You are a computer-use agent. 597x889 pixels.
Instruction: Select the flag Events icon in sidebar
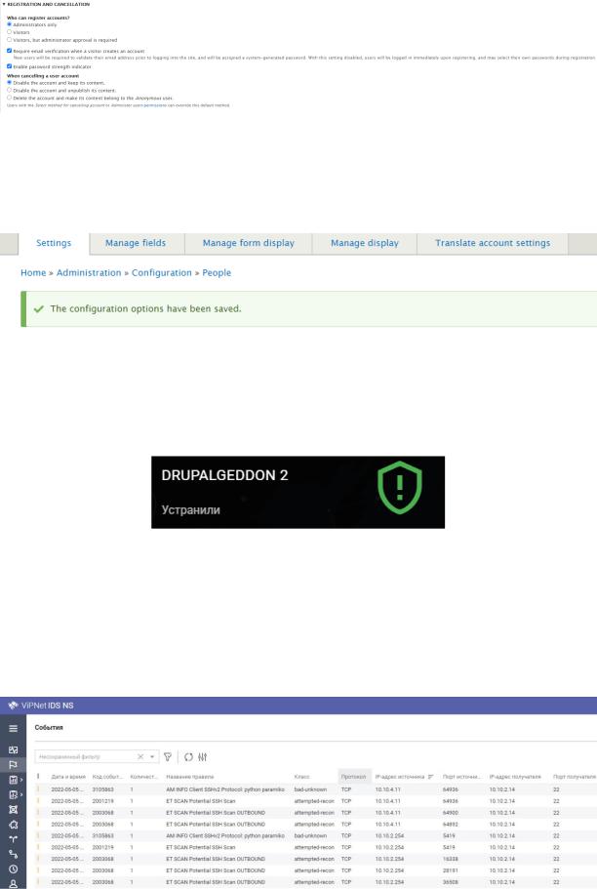coord(13,765)
